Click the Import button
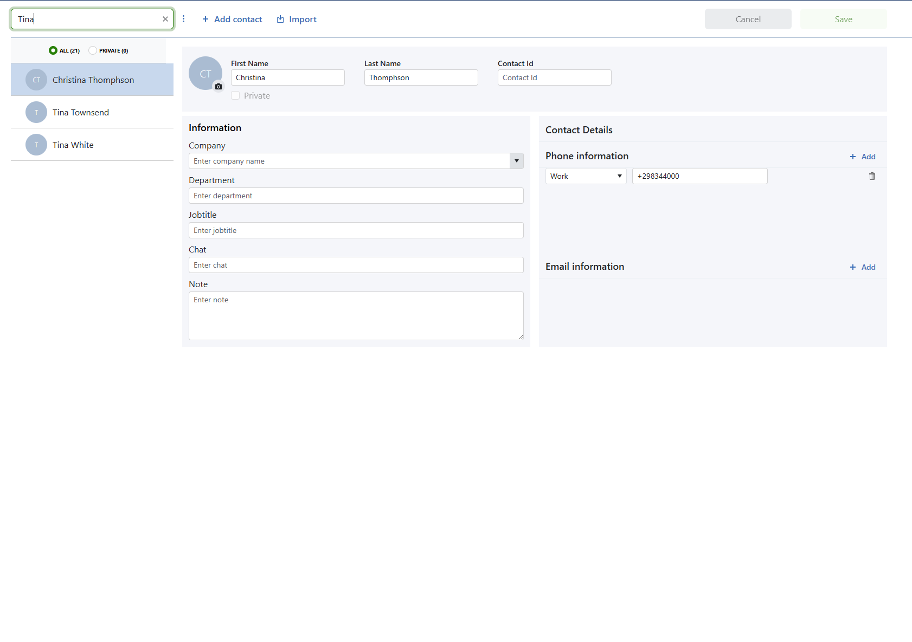This screenshot has width=912, height=642. [297, 19]
